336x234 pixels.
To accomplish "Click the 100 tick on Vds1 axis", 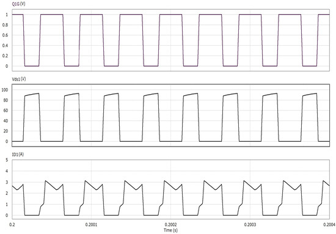I will (5, 90).
